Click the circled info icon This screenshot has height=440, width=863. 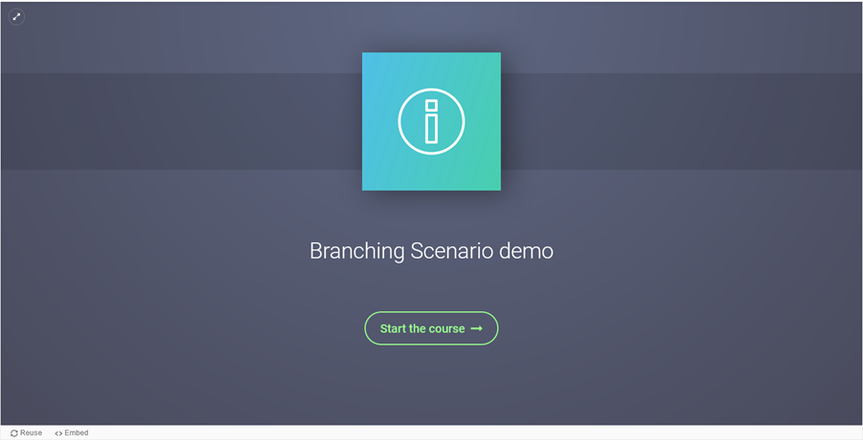point(431,121)
